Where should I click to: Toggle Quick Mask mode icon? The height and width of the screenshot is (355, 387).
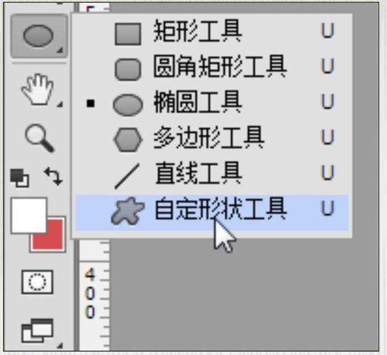[x=37, y=282]
